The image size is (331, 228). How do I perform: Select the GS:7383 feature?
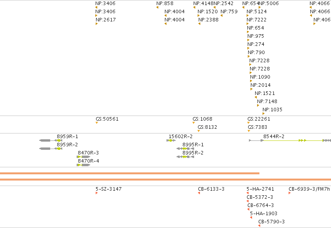[x=257, y=127]
